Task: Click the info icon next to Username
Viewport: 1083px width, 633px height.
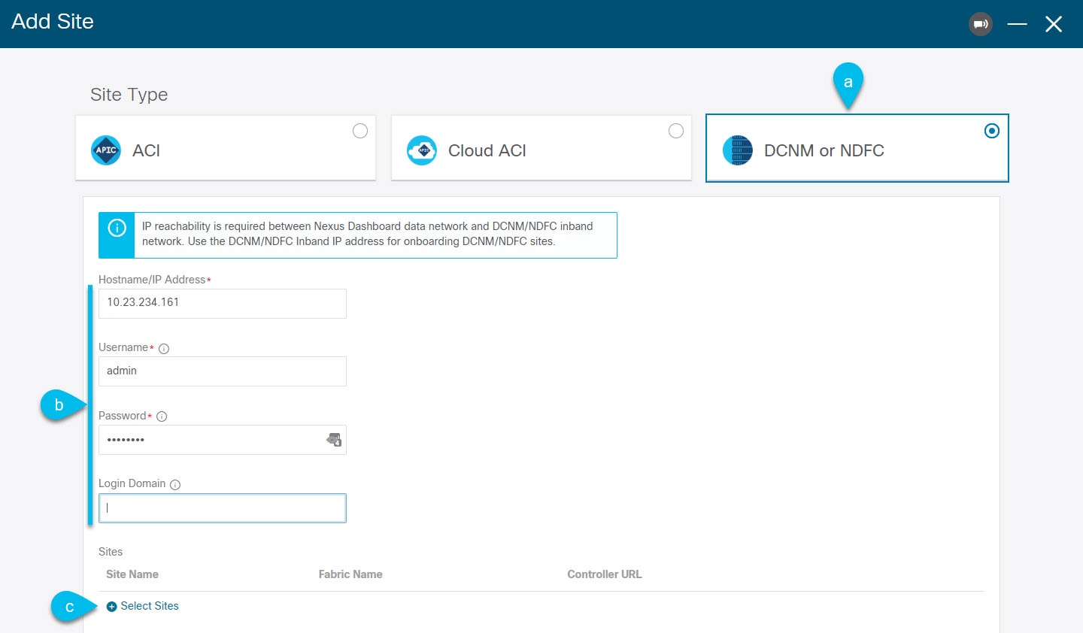Action: click(x=164, y=349)
